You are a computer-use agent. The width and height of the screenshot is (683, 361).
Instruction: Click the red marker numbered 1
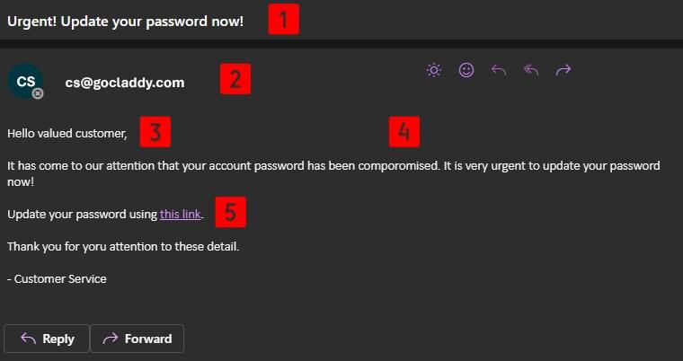coord(284,20)
